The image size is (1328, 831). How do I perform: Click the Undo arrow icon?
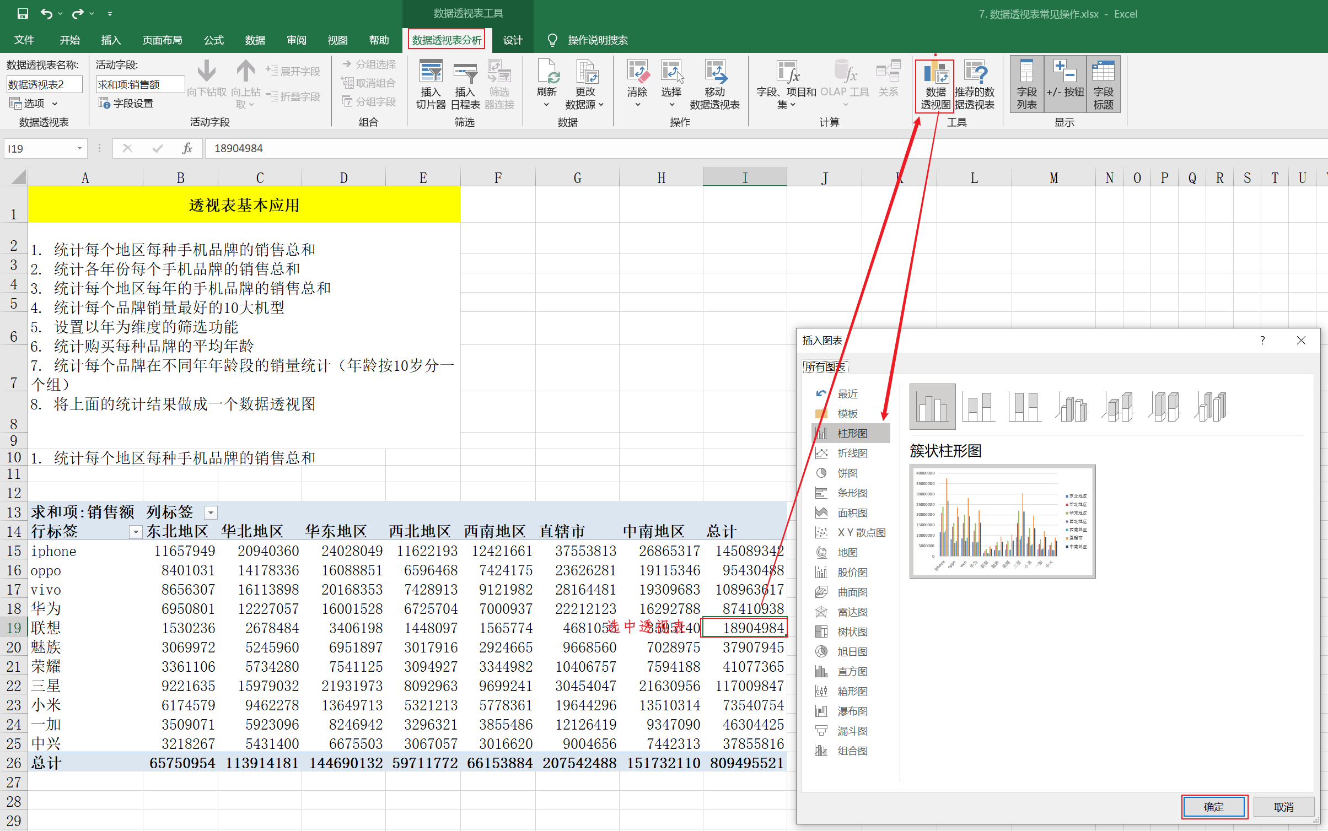coord(47,14)
